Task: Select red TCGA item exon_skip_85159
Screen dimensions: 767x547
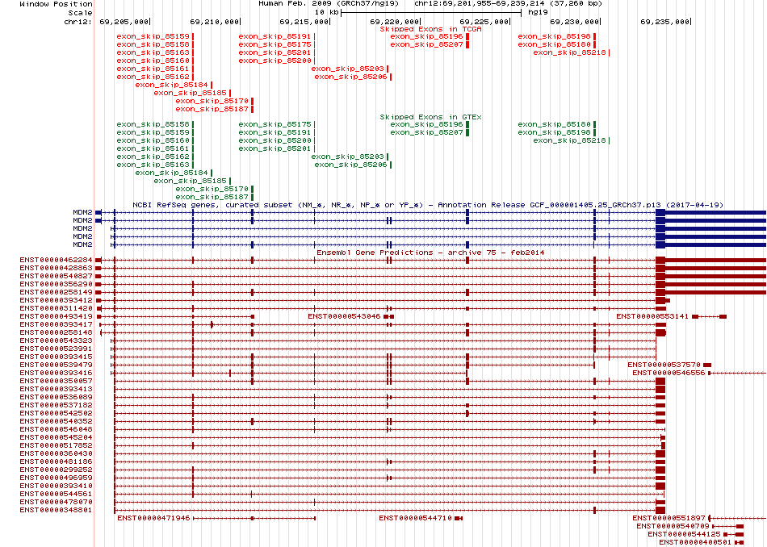Action: pyautogui.click(x=153, y=36)
